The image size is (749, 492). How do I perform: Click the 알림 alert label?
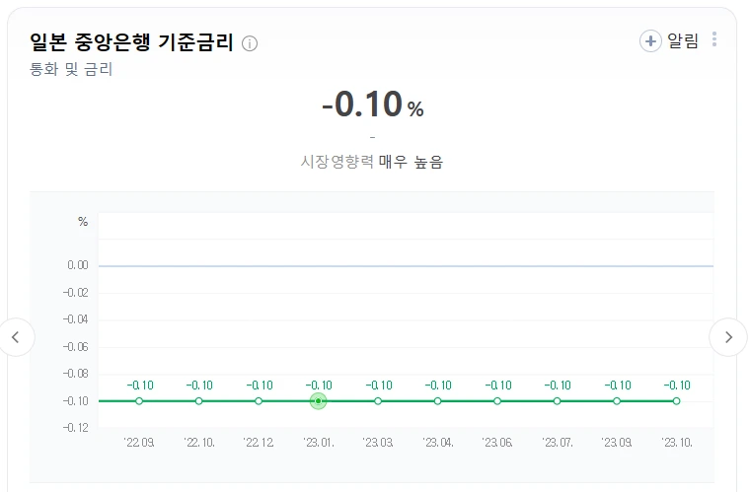pyautogui.click(x=683, y=41)
